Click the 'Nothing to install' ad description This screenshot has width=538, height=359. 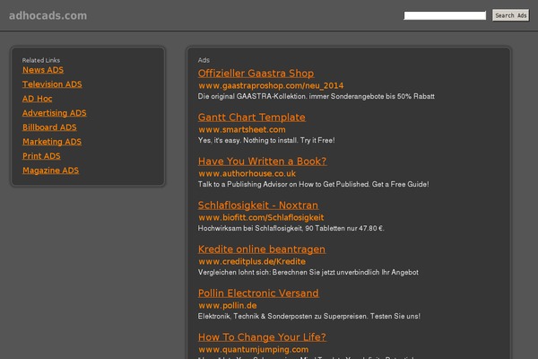click(x=266, y=140)
